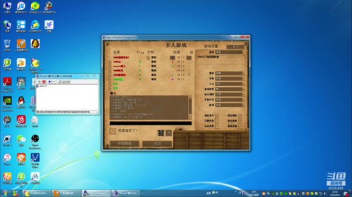Viewport: 352px width, 197px height.
Task: Toggle 允许作弊 allow cheats checkbox
Action: point(217,126)
